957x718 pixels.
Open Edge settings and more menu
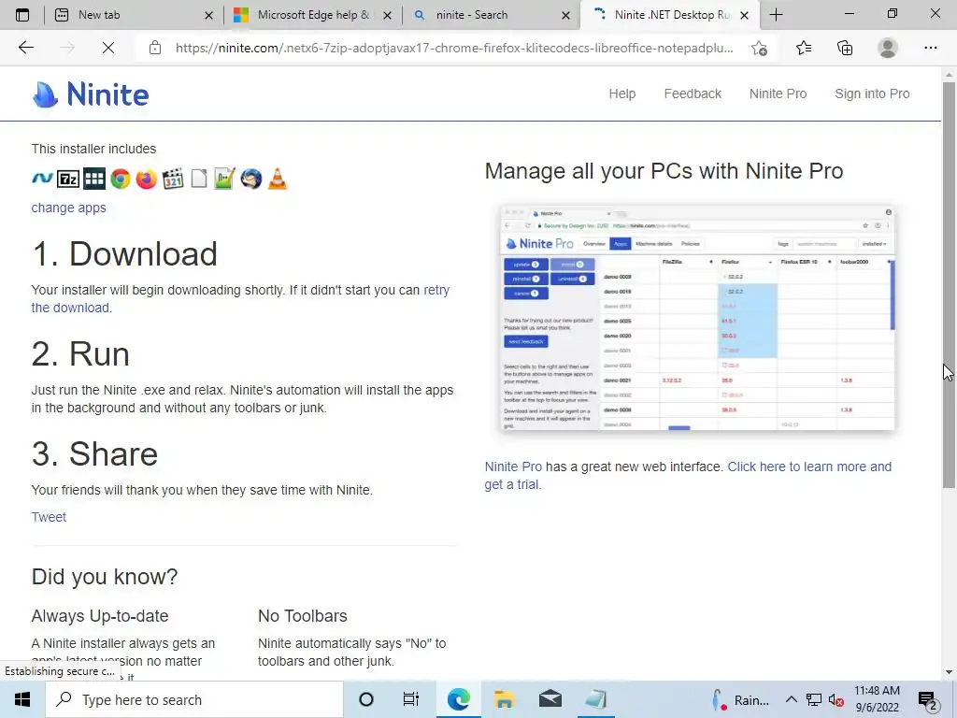click(930, 48)
